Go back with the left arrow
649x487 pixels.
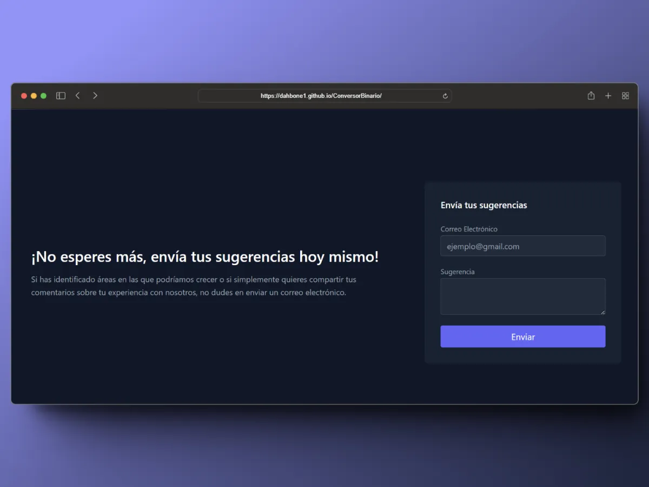[78, 96]
